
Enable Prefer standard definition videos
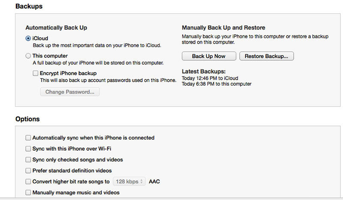click(28, 170)
